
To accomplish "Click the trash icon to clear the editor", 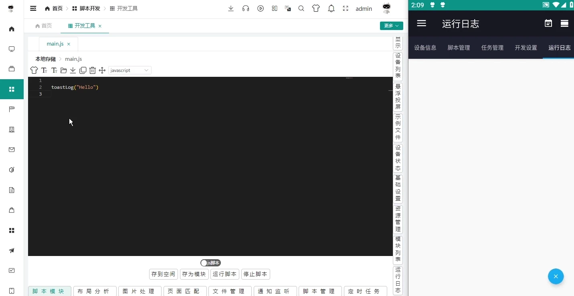I will (x=93, y=70).
